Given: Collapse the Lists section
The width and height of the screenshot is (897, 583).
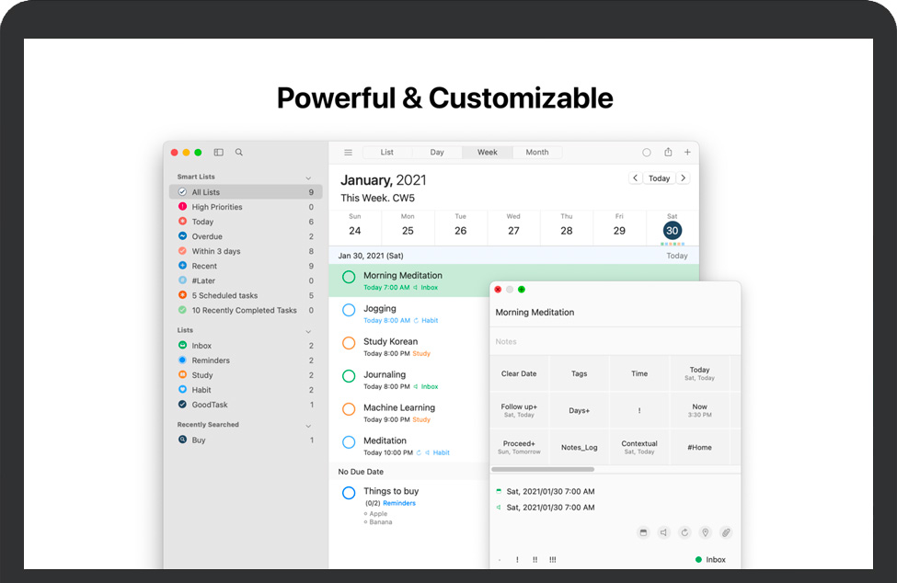Looking at the screenshot, I should [x=308, y=332].
